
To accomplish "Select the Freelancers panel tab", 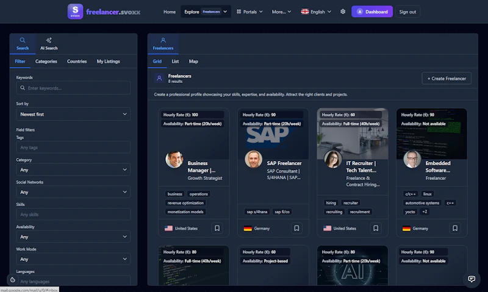I will click(x=163, y=44).
